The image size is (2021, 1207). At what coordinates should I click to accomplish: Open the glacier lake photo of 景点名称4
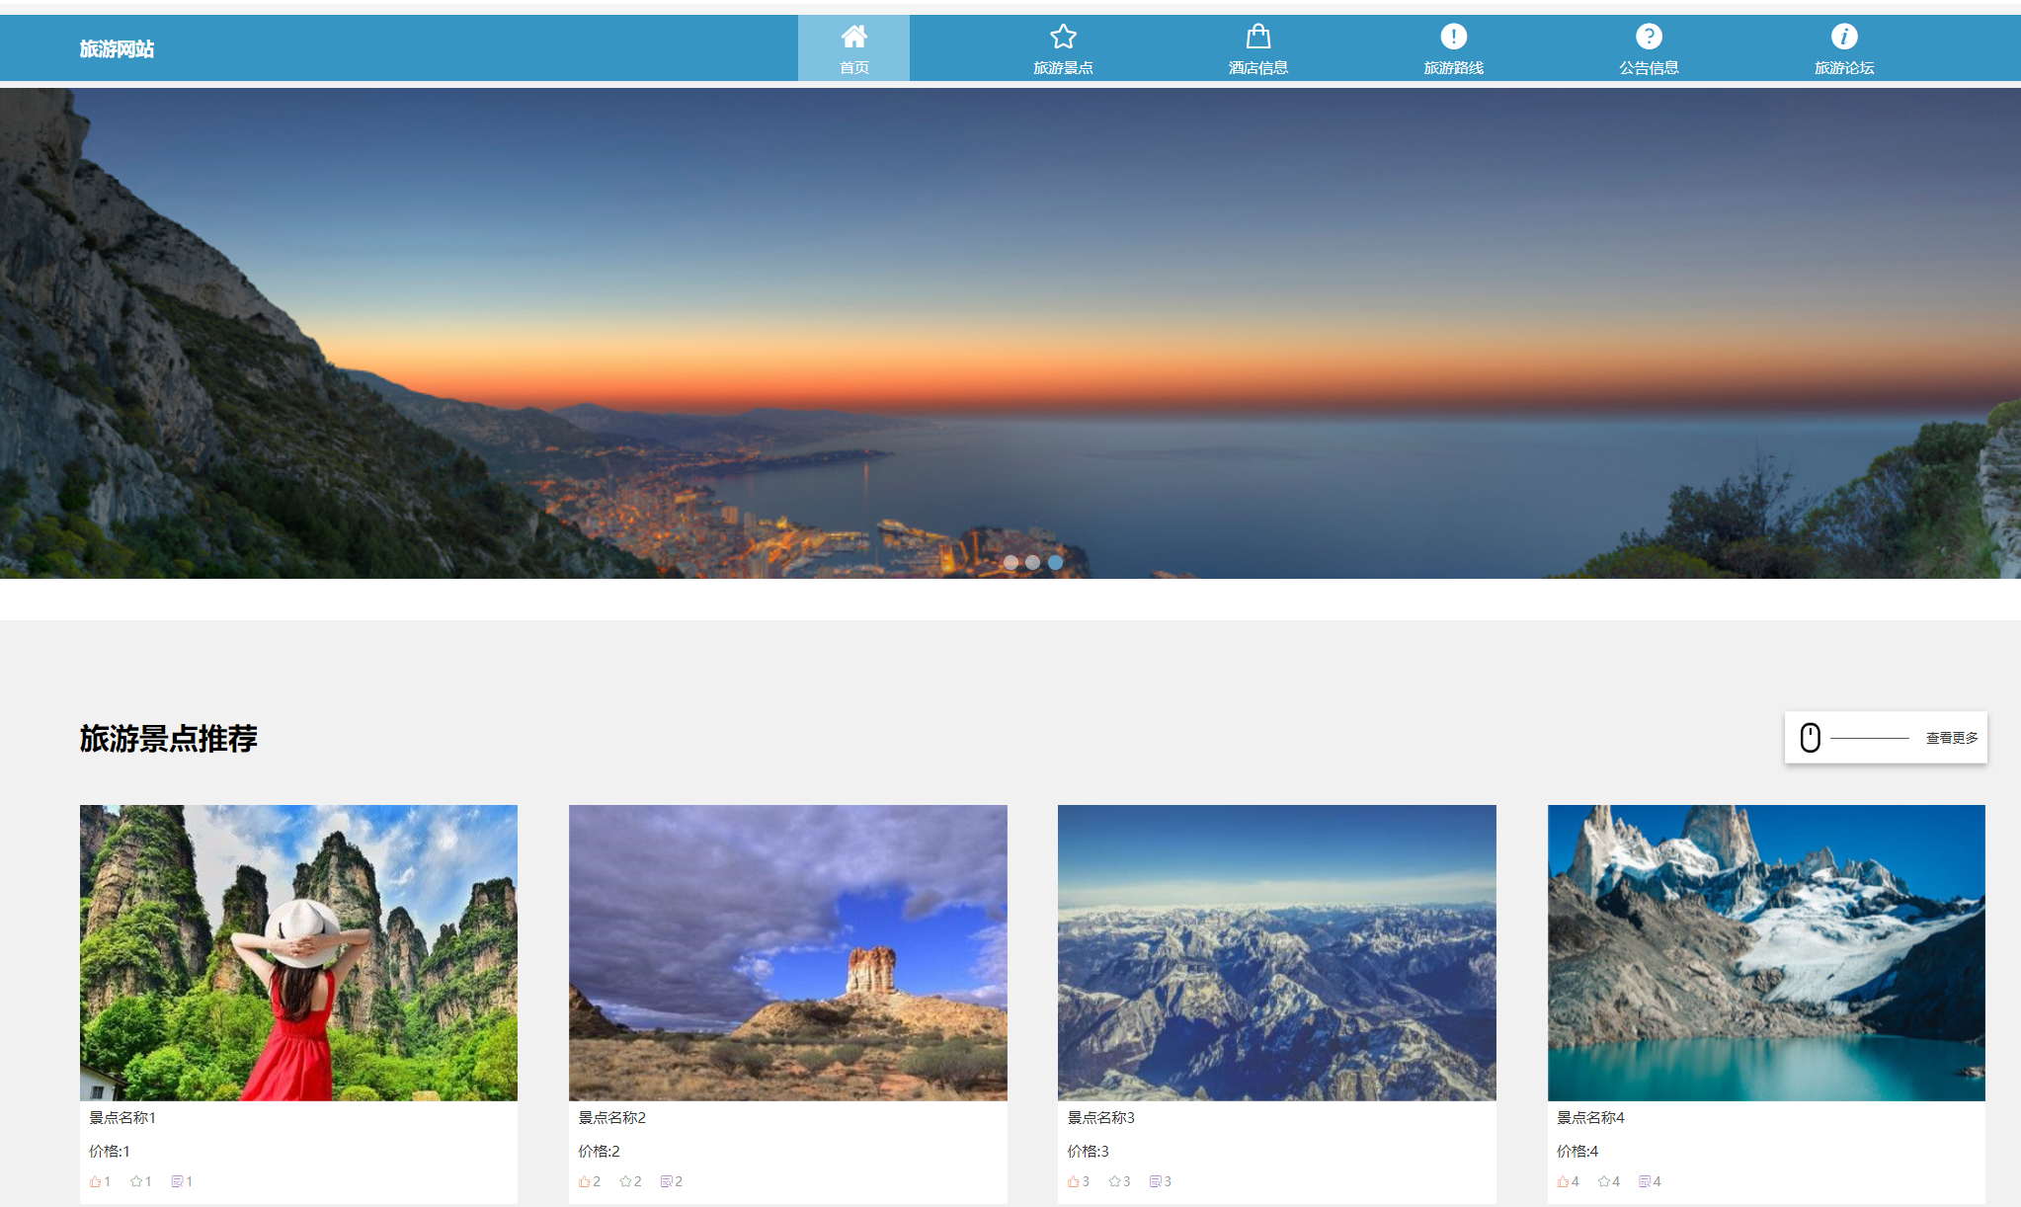(x=1765, y=952)
